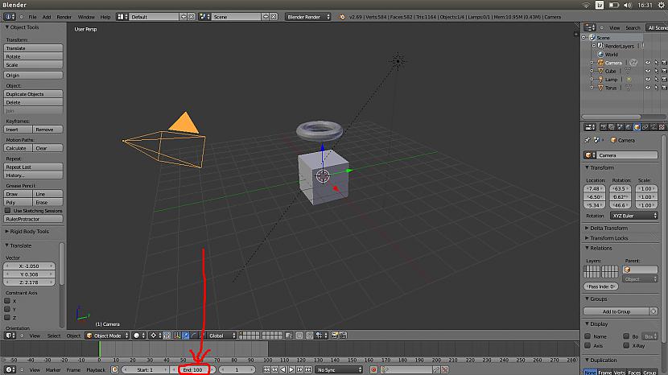Select the rotate manipulator arc icon

click(194, 336)
